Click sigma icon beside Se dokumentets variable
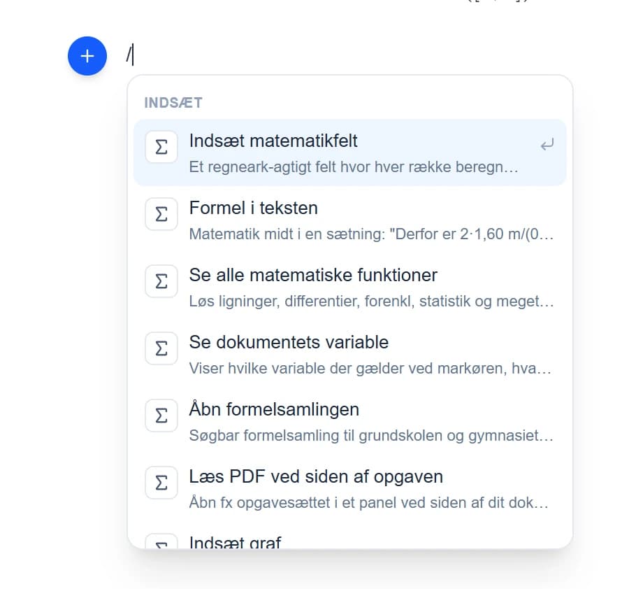Screen dimensions: 629x589 [161, 348]
